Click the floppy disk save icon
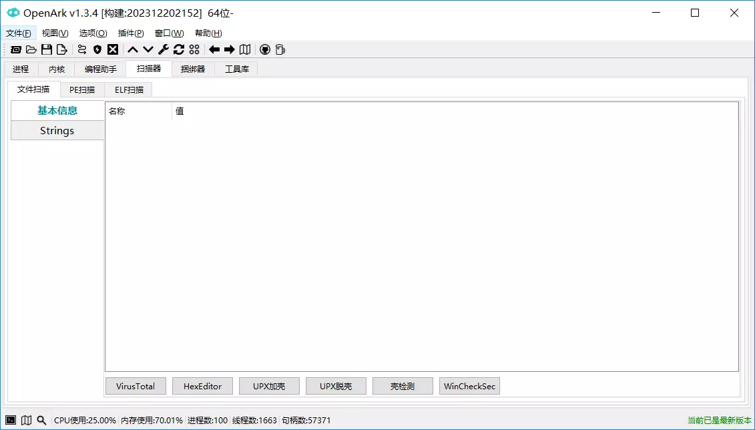Viewport: 755px width, 430px height. (47, 49)
